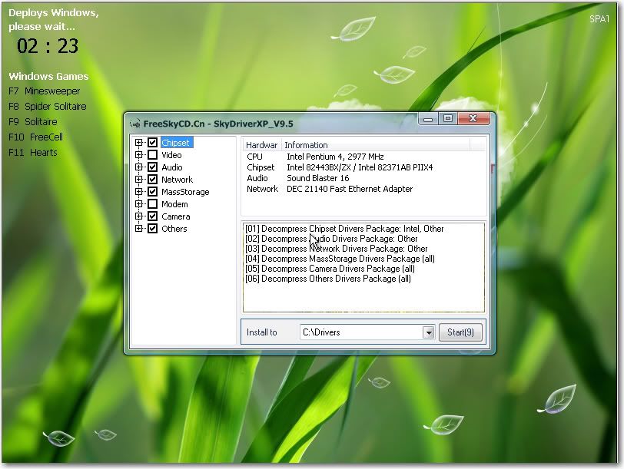This screenshot has height=469, width=624.
Task: Select the MassStorage tree label
Action: point(185,192)
